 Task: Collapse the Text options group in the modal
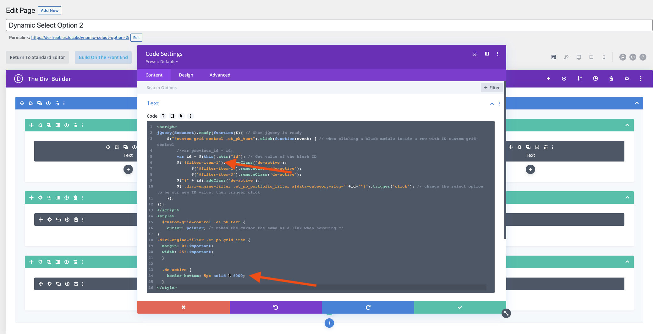point(492,104)
